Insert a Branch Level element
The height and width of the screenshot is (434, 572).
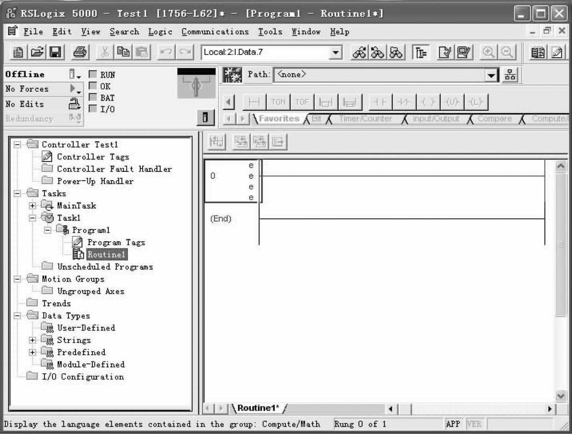(350, 102)
